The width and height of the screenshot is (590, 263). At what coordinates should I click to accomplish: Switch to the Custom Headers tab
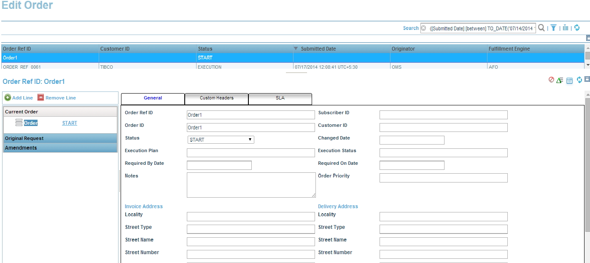coord(216,98)
